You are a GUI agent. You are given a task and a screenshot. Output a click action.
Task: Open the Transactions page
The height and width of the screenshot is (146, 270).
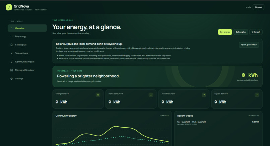pos(27,53)
